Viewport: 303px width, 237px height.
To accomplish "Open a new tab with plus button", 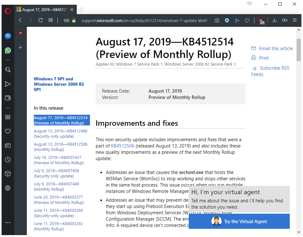I will pos(81,10).
